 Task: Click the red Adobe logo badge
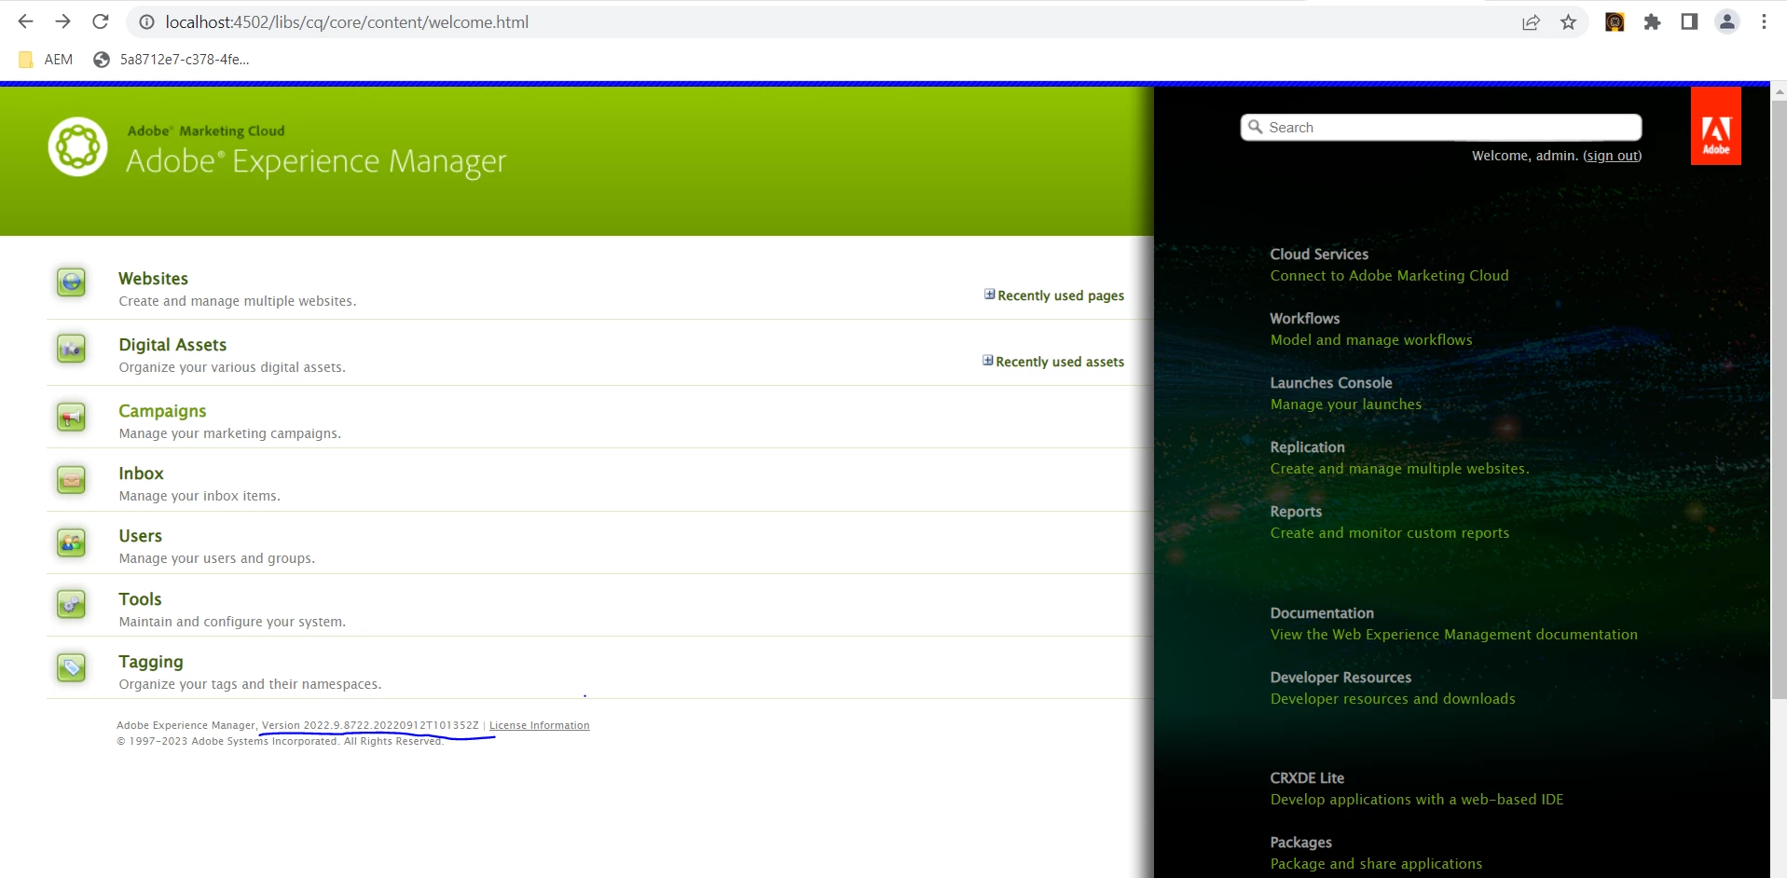(x=1715, y=126)
